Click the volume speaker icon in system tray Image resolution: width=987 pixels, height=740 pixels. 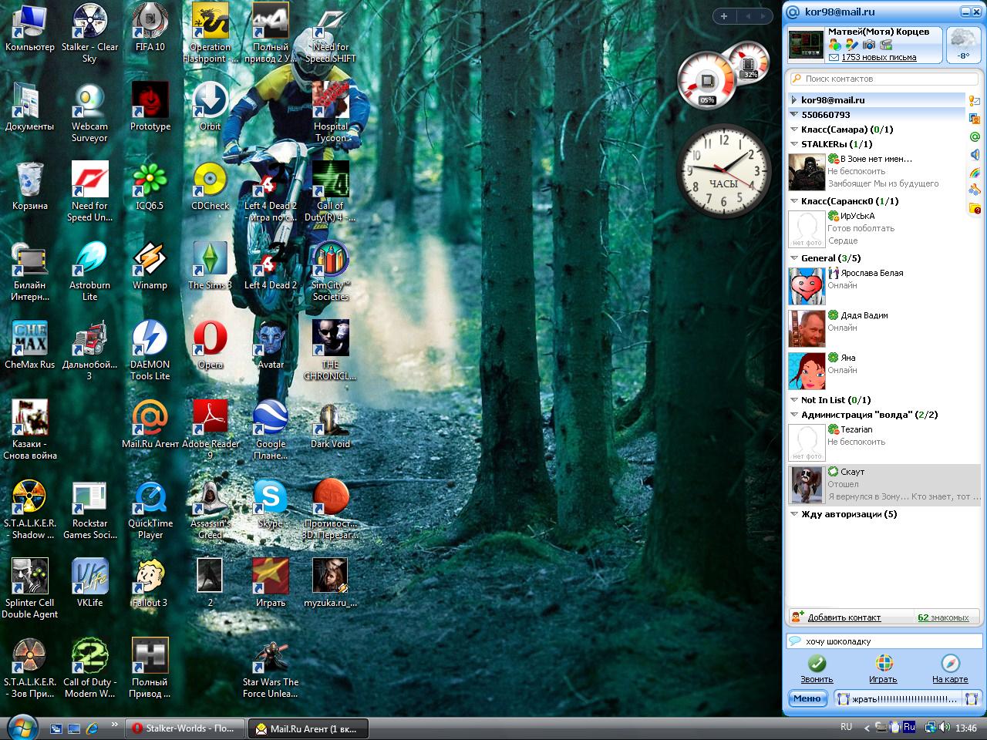(x=945, y=727)
